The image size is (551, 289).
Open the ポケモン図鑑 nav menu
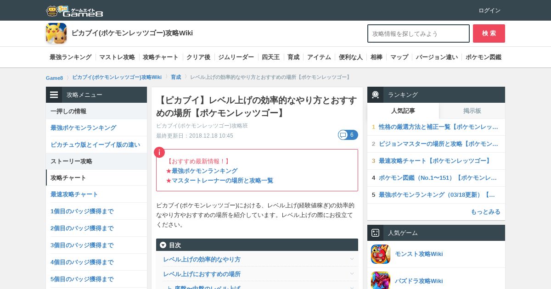(484, 57)
